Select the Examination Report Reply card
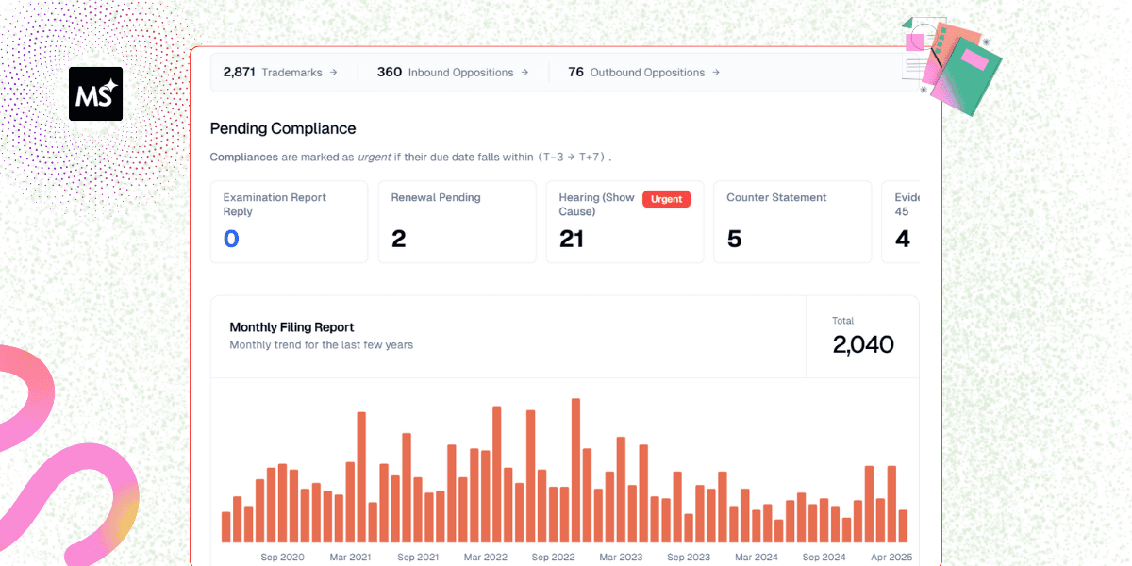 coord(289,222)
